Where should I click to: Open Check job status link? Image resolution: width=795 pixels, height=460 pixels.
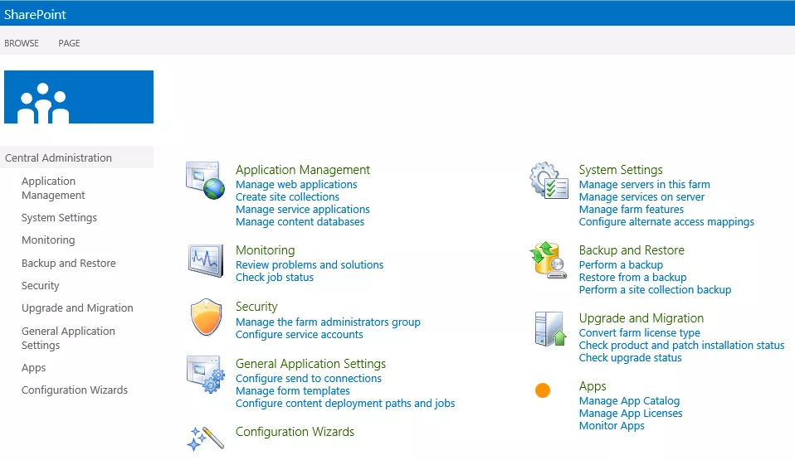click(275, 277)
